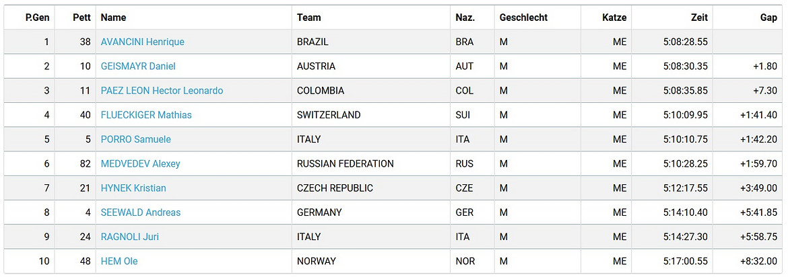Open GEISMAYR Daniel rider link
The height and width of the screenshot is (277, 788).
(138, 67)
